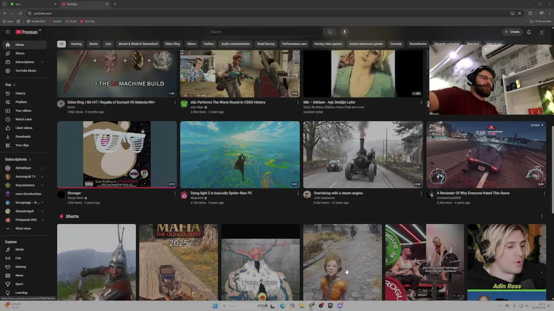The height and width of the screenshot is (311, 554).
Task: Select the Performance cars filter chip
Action: pyautogui.click(x=294, y=44)
